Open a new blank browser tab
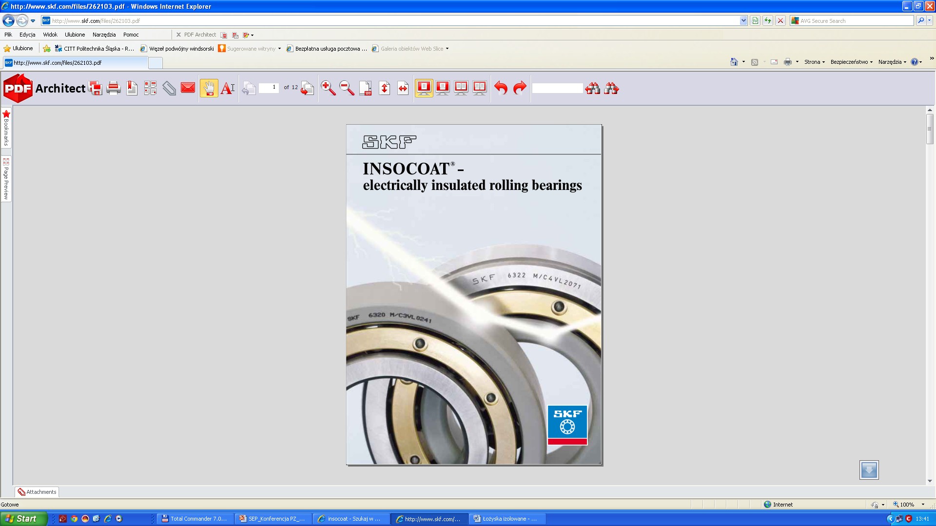This screenshot has width=936, height=526. coord(156,63)
